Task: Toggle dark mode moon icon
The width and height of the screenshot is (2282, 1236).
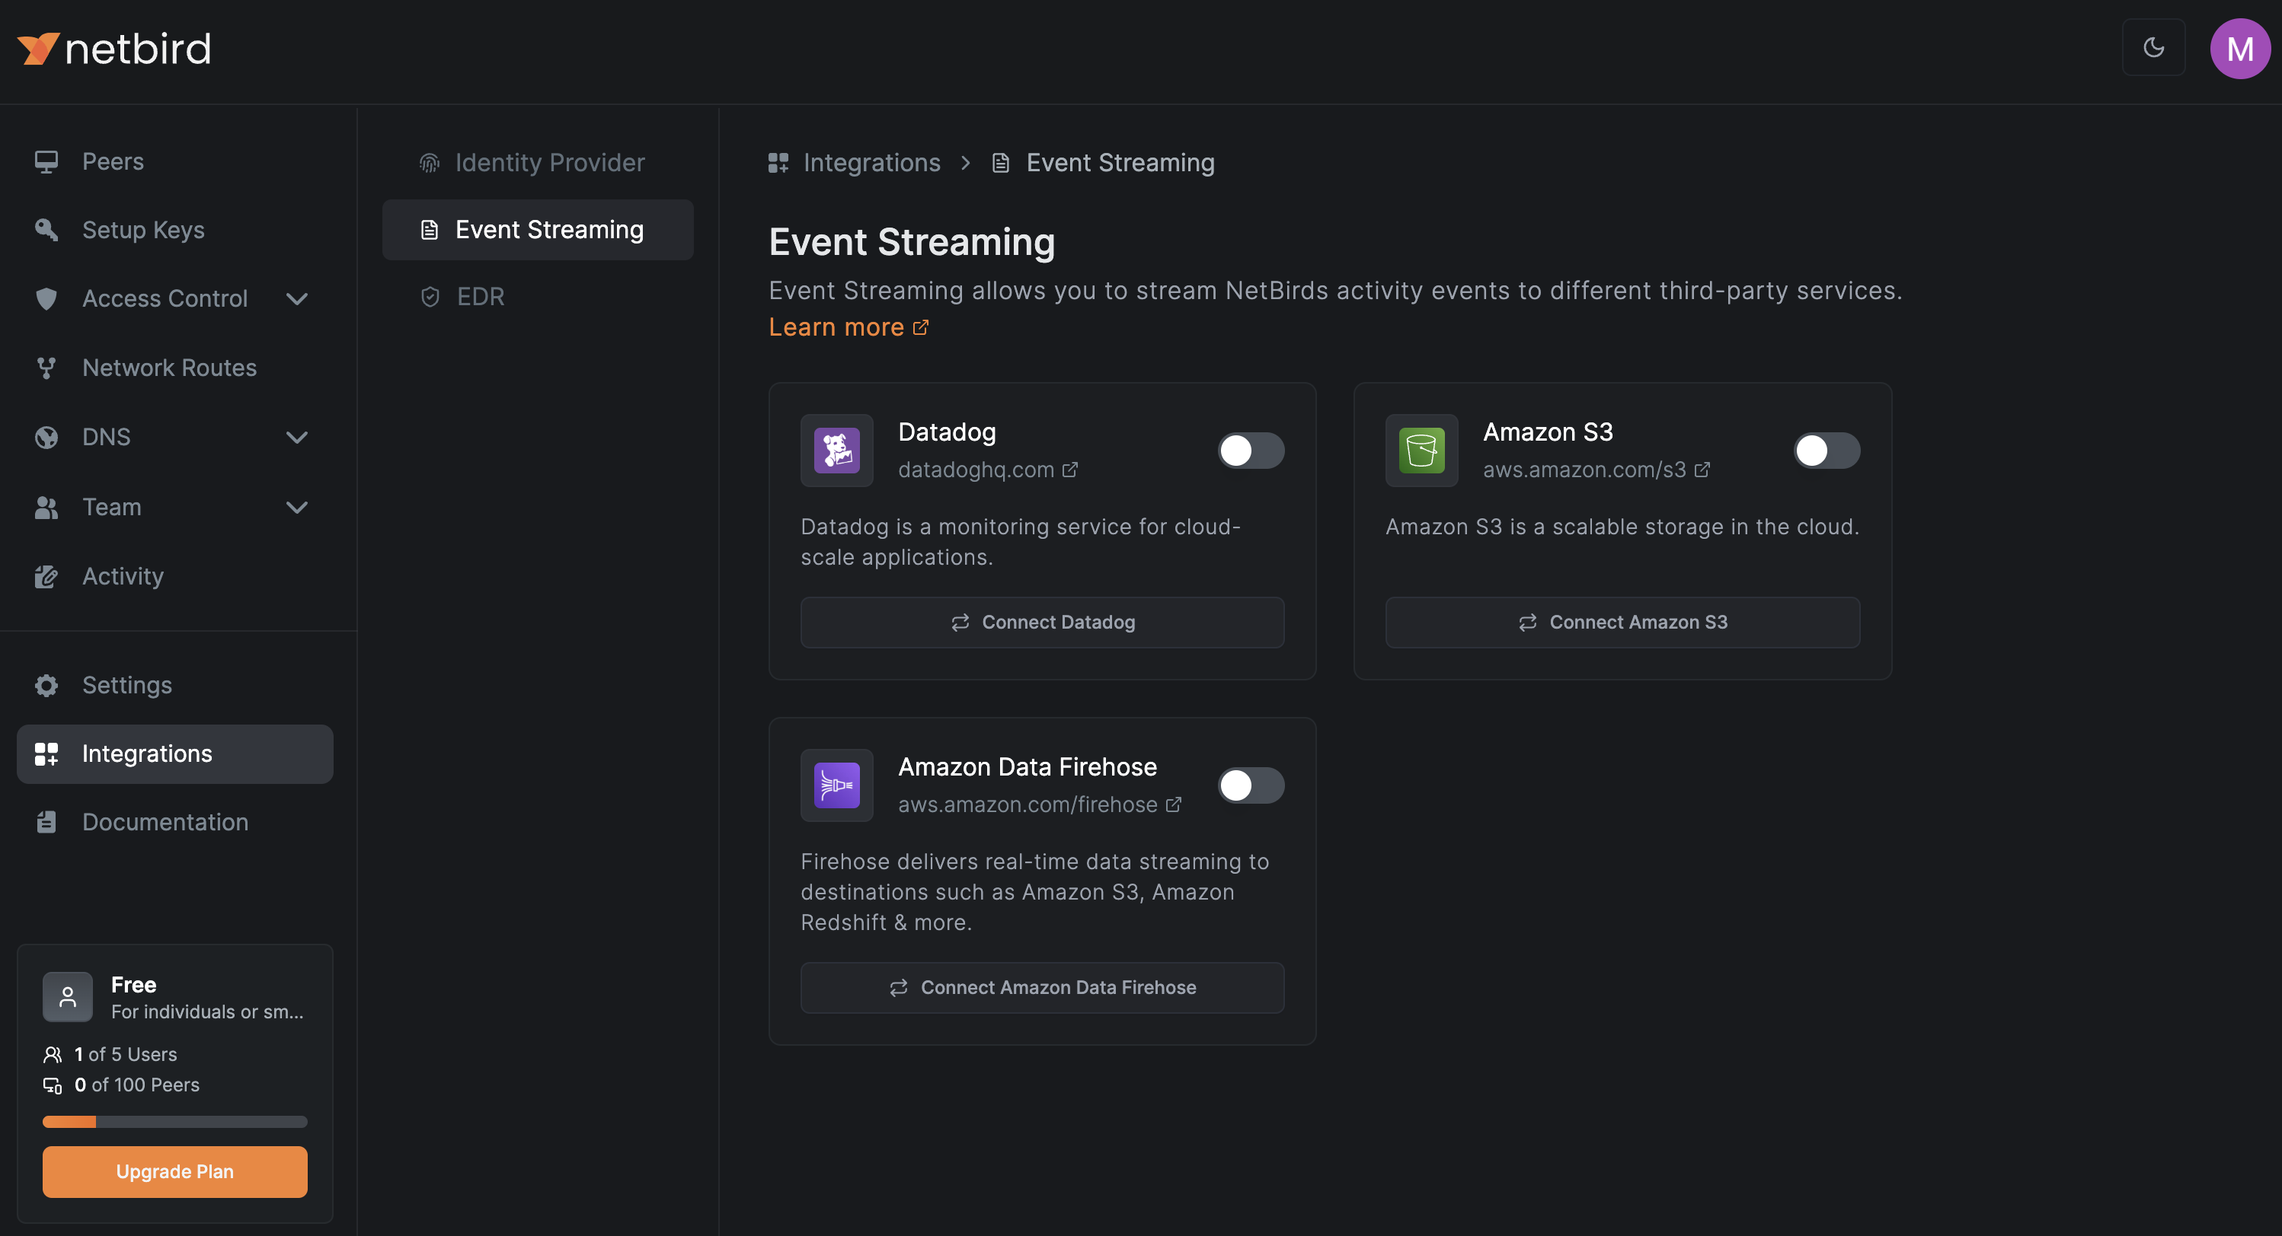Action: [2153, 48]
